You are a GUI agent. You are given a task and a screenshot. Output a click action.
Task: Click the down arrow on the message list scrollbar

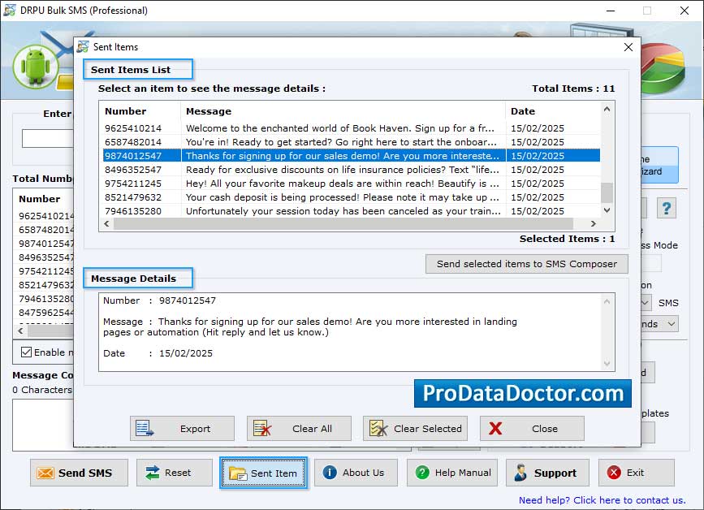tap(606, 210)
